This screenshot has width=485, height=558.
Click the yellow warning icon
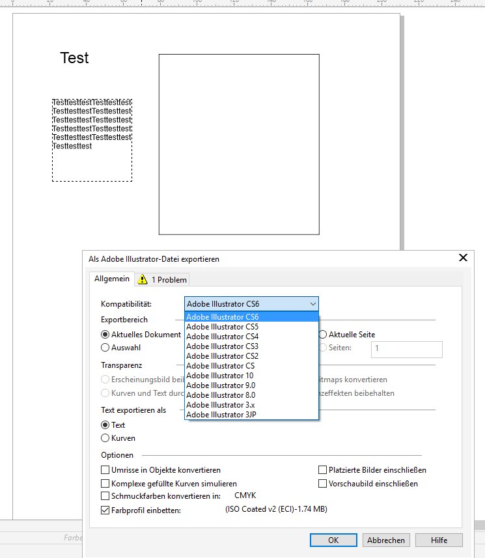[x=143, y=279]
